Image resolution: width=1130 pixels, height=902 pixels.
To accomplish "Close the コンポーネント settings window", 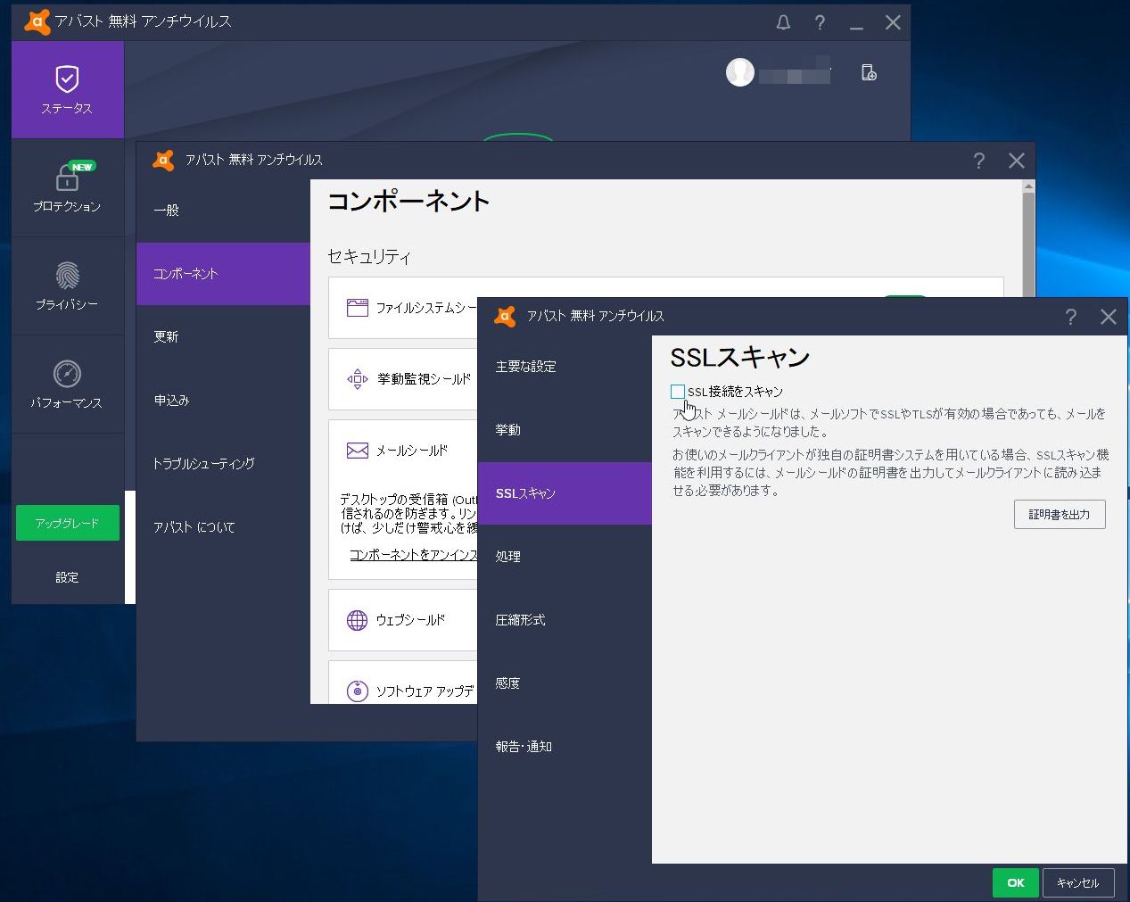I will (1017, 161).
